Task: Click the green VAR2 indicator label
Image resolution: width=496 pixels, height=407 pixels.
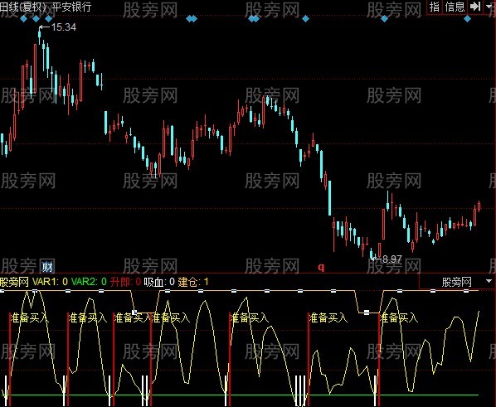Action: point(89,282)
